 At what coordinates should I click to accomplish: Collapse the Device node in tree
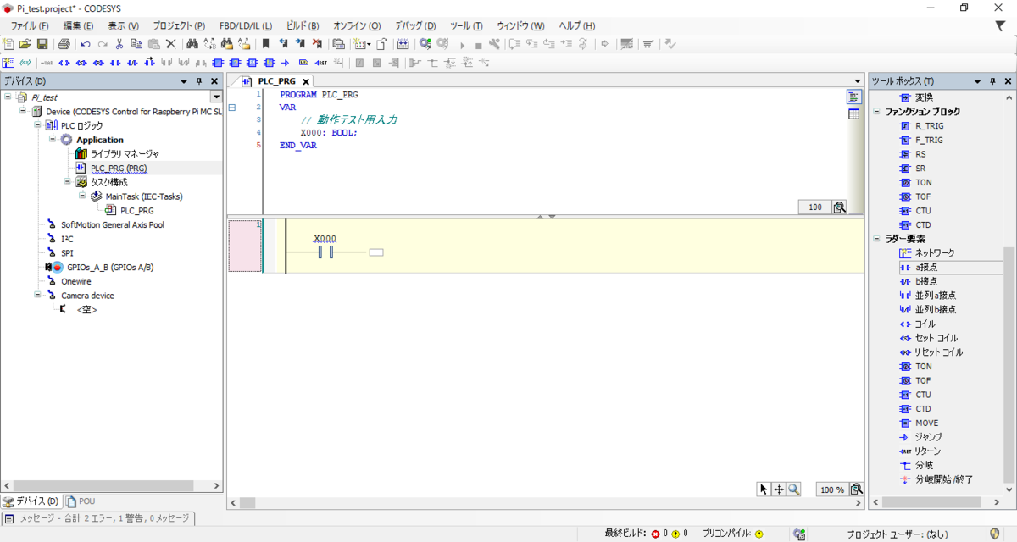[x=23, y=111]
